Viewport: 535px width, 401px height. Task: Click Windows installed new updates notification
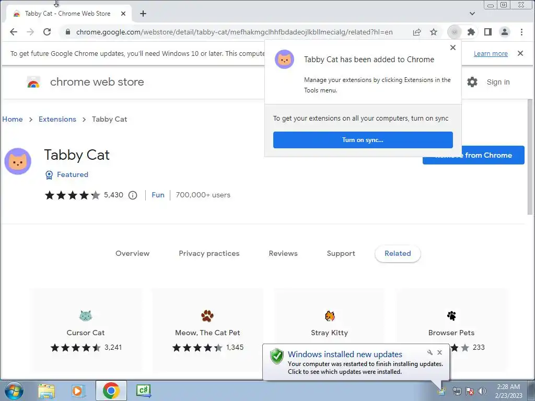[356, 362]
